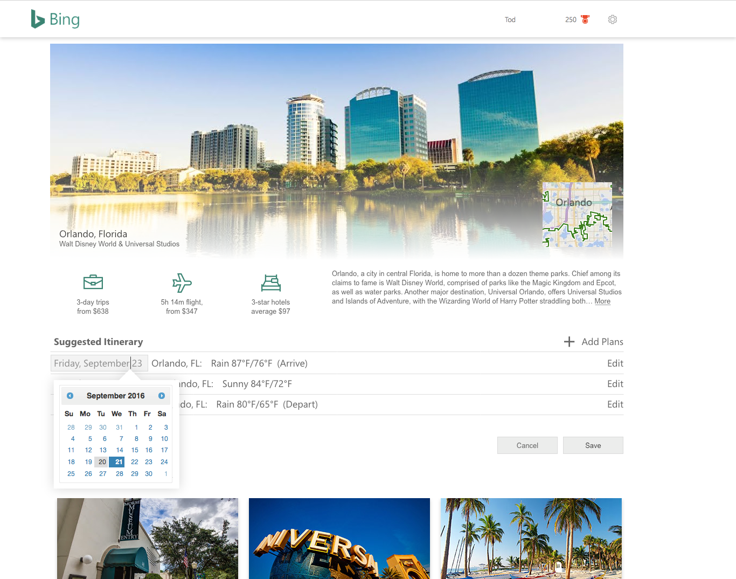Open the Orlando map thumbnail
The image size is (736, 579).
pyautogui.click(x=577, y=215)
